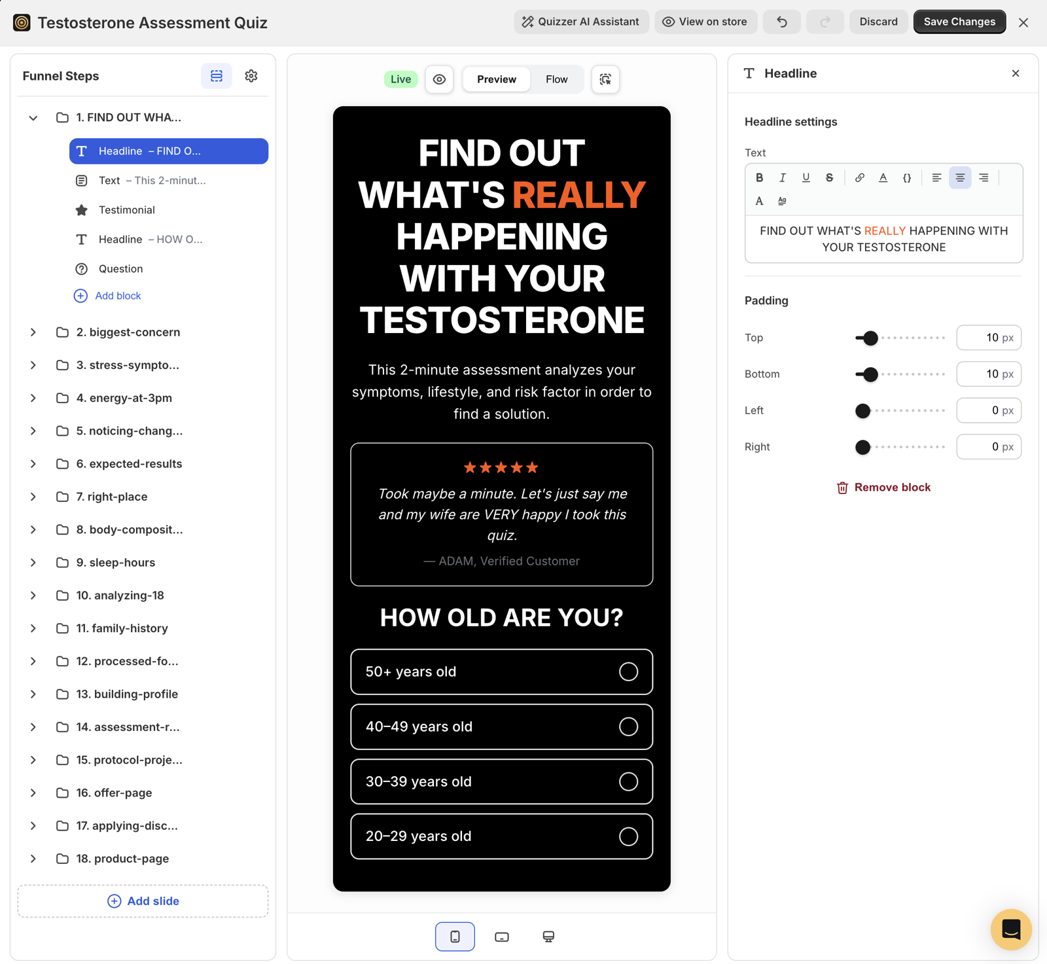
Task: Switch to tablet device preview
Action: pyautogui.click(x=502, y=937)
